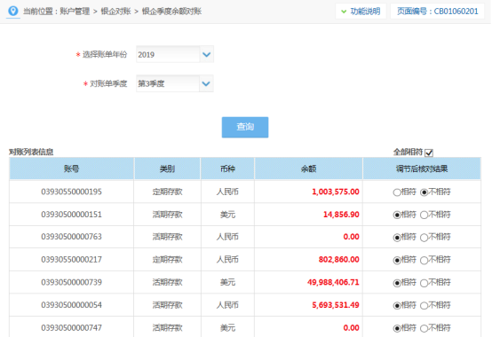The height and width of the screenshot is (337, 492).
Task: Select 相符 for account 03930550000217
Action: (x=397, y=260)
